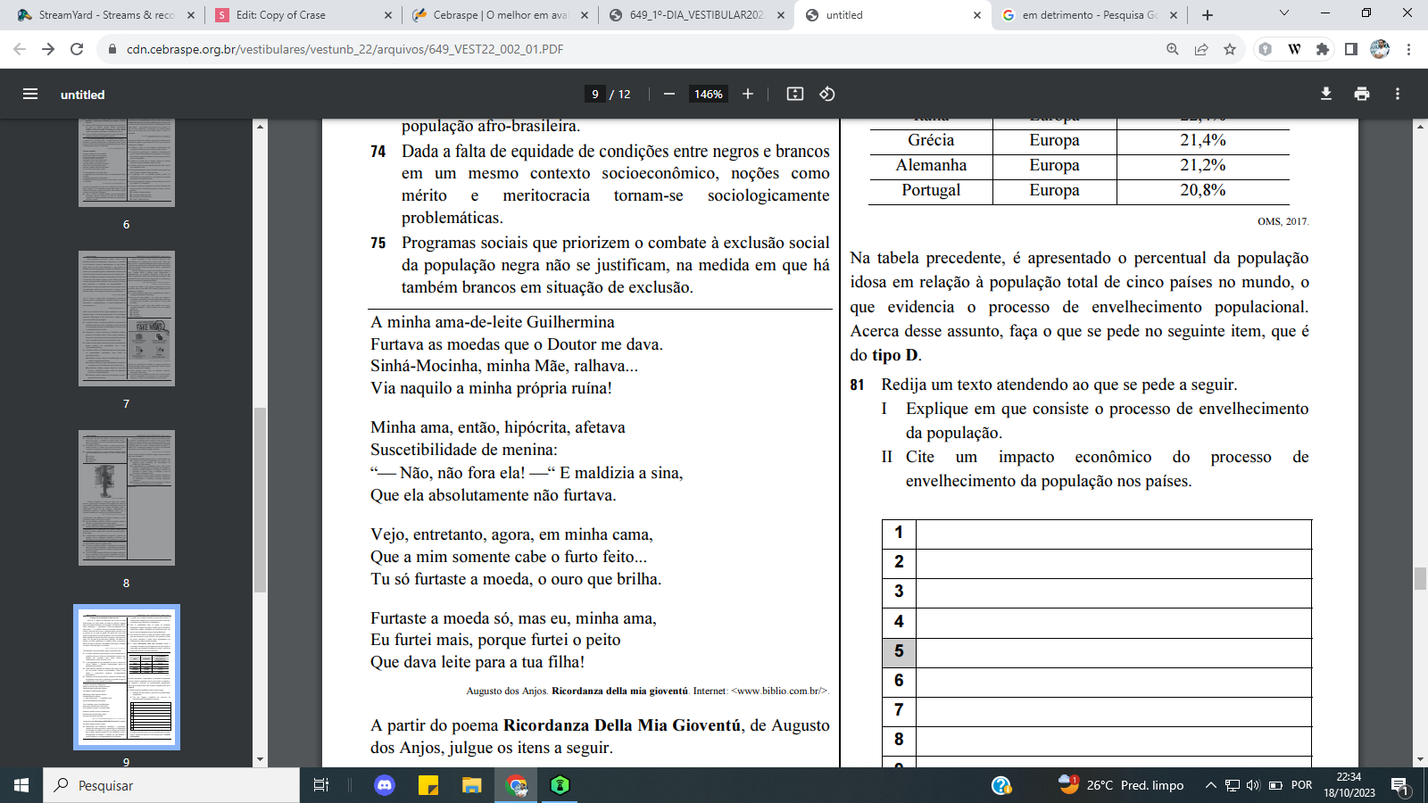Share this page icon in address bar

click(x=1201, y=49)
